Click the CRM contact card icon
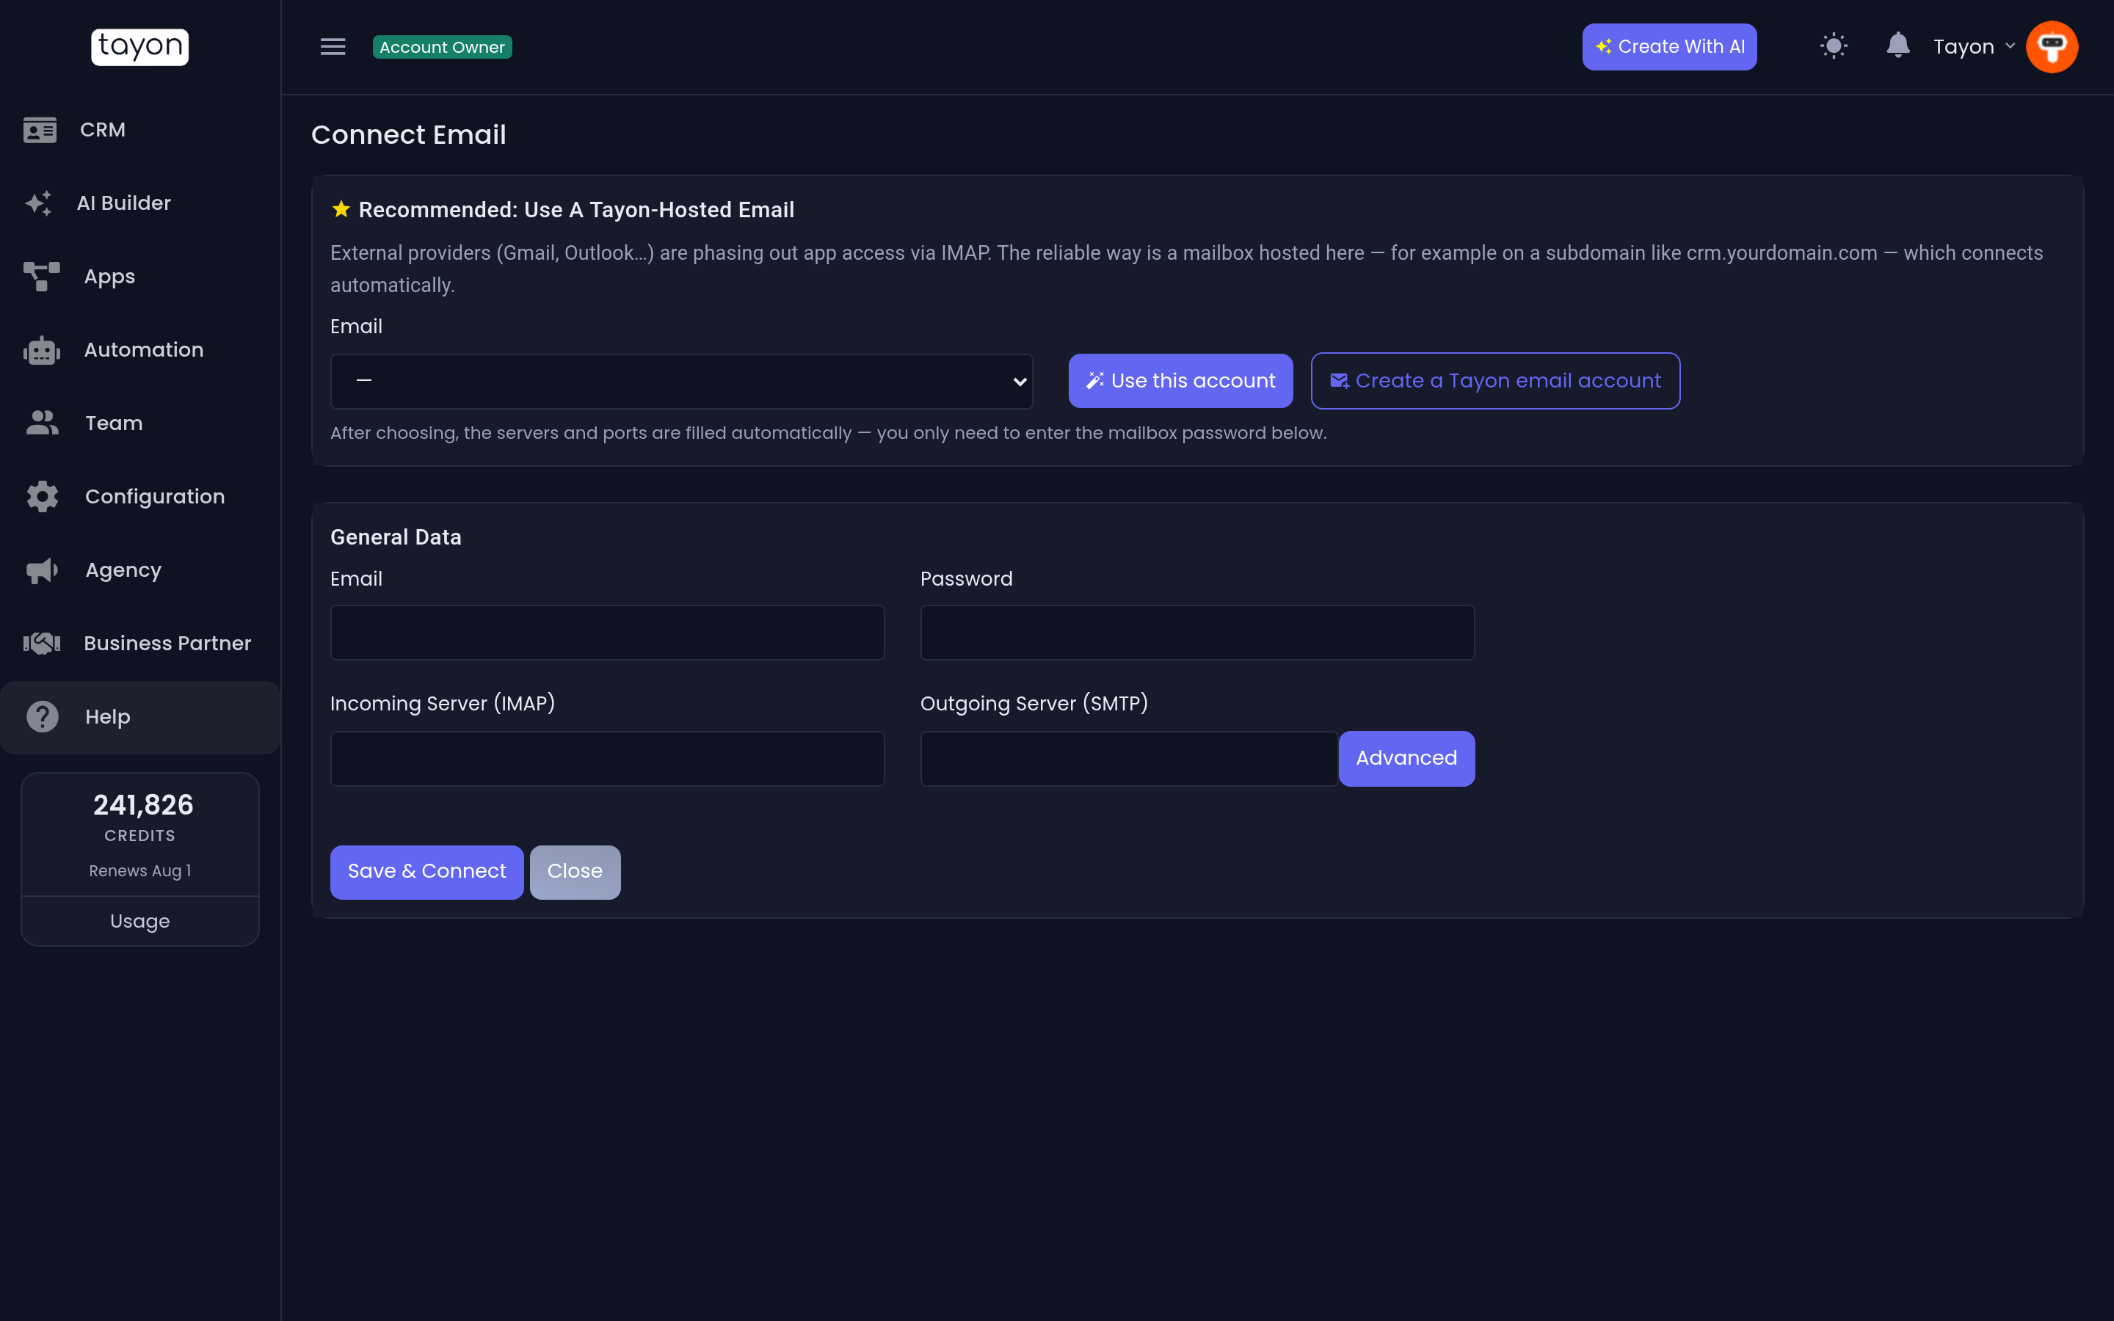Viewport: 2114px width, 1321px height. [x=40, y=130]
